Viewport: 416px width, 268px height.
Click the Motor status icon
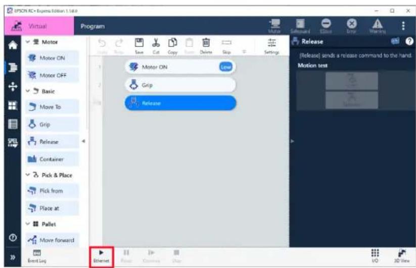274,26
